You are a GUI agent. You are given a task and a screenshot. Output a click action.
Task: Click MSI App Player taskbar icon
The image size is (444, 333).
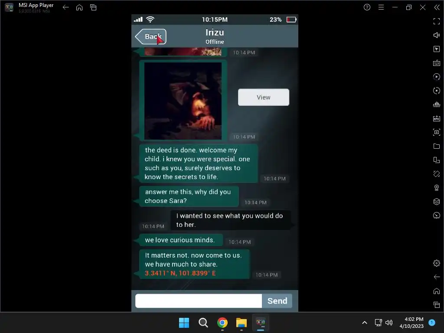click(261, 323)
